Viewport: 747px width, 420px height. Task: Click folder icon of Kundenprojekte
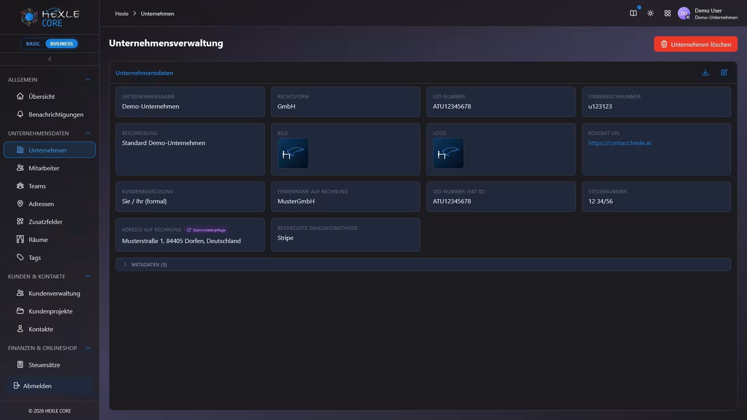point(20,311)
